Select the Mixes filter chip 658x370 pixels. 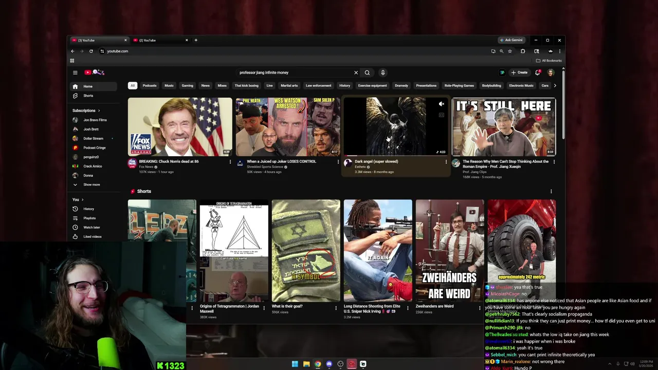click(222, 86)
